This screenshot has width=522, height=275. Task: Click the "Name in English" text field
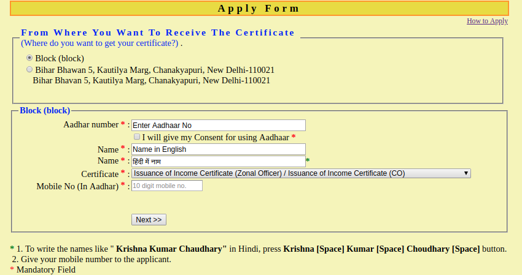tap(218, 149)
